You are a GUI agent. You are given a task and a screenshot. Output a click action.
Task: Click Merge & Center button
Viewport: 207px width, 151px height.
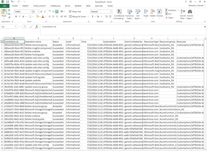click(x=78, y=16)
